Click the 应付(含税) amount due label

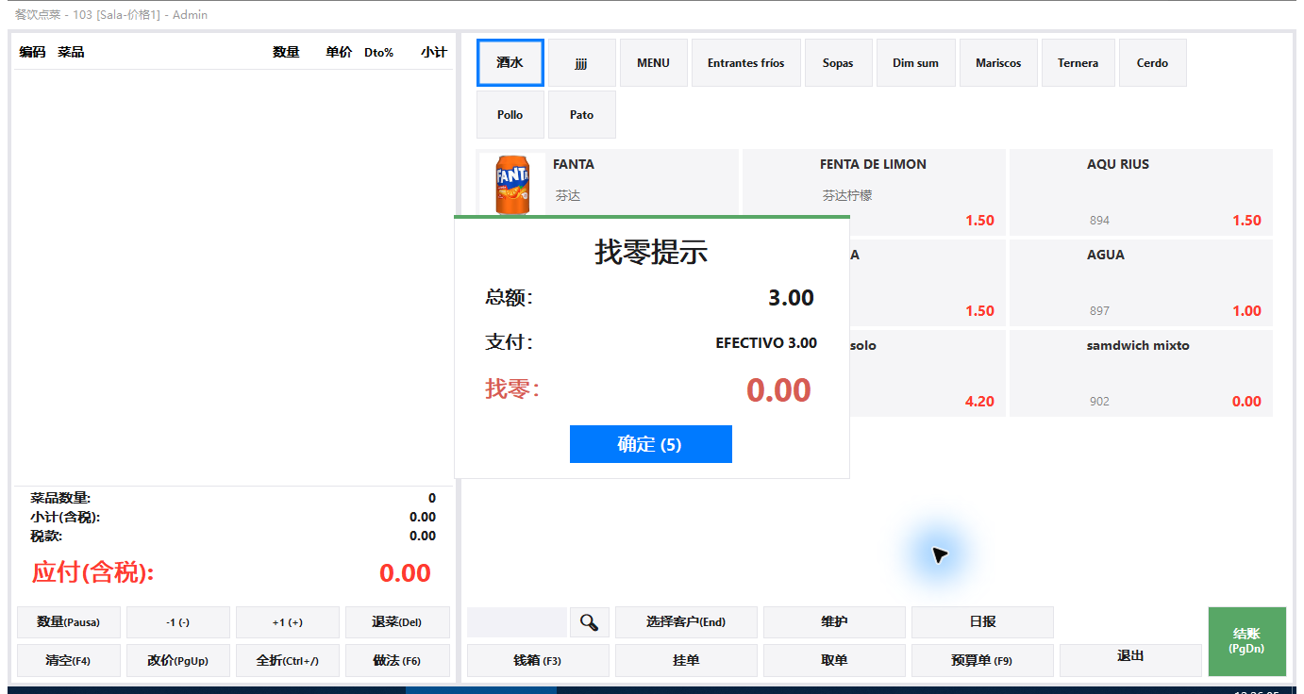pos(92,572)
